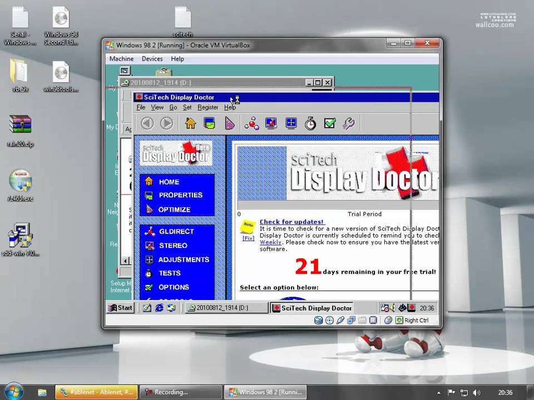Click the Display Doctor red cross tray icon

(412, 308)
